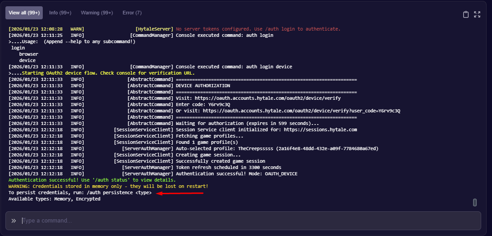The image size is (492, 236).
Task: Click the red 'No server tokens configured' warning
Action: [258, 29]
